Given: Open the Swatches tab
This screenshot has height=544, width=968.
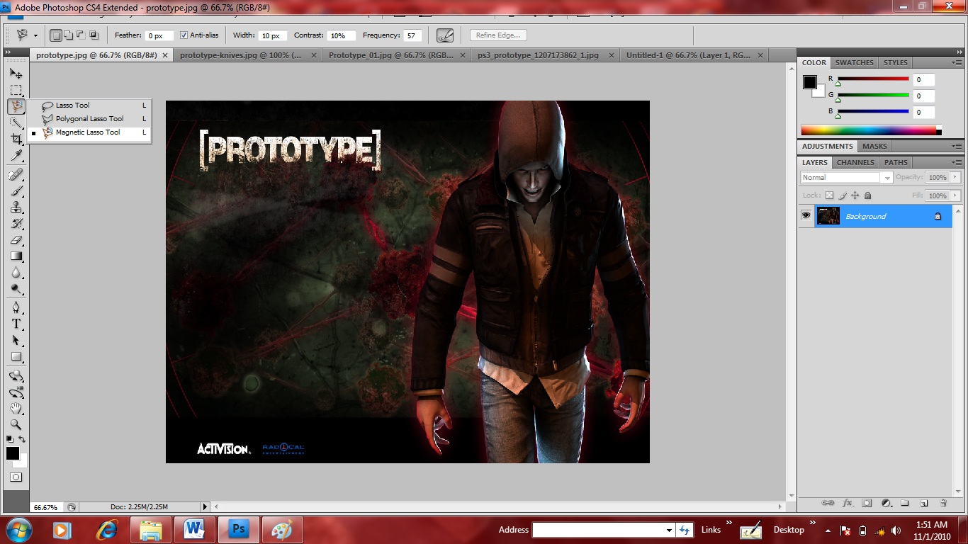Looking at the screenshot, I should tap(854, 62).
